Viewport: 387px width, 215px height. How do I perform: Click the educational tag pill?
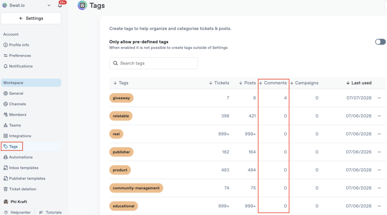point(123,206)
